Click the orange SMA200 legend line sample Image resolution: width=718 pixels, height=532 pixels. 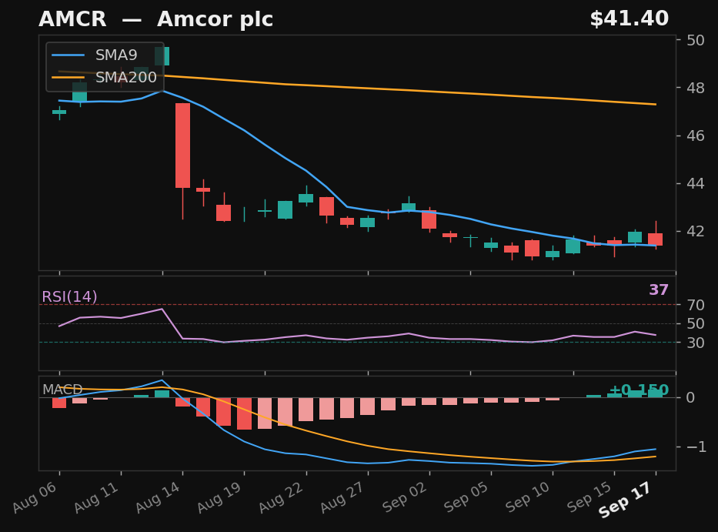click(x=68, y=78)
